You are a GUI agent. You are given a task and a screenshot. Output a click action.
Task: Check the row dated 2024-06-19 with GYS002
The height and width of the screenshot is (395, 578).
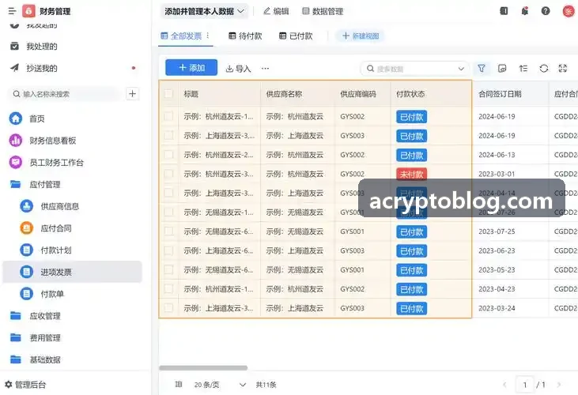click(x=168, y=116)
